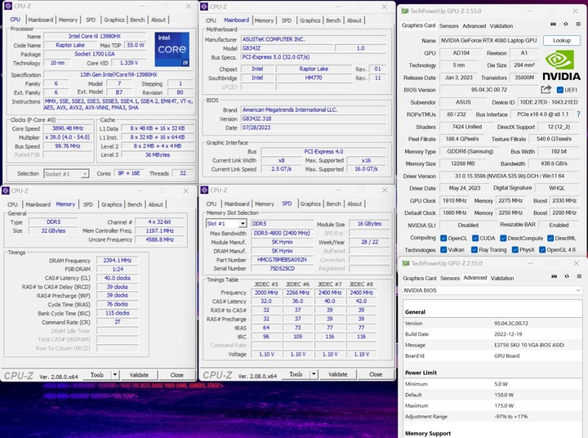Click screenshot camera icon in GPU-Z Advanced window
588x438 pixels.
coord(555,276)
